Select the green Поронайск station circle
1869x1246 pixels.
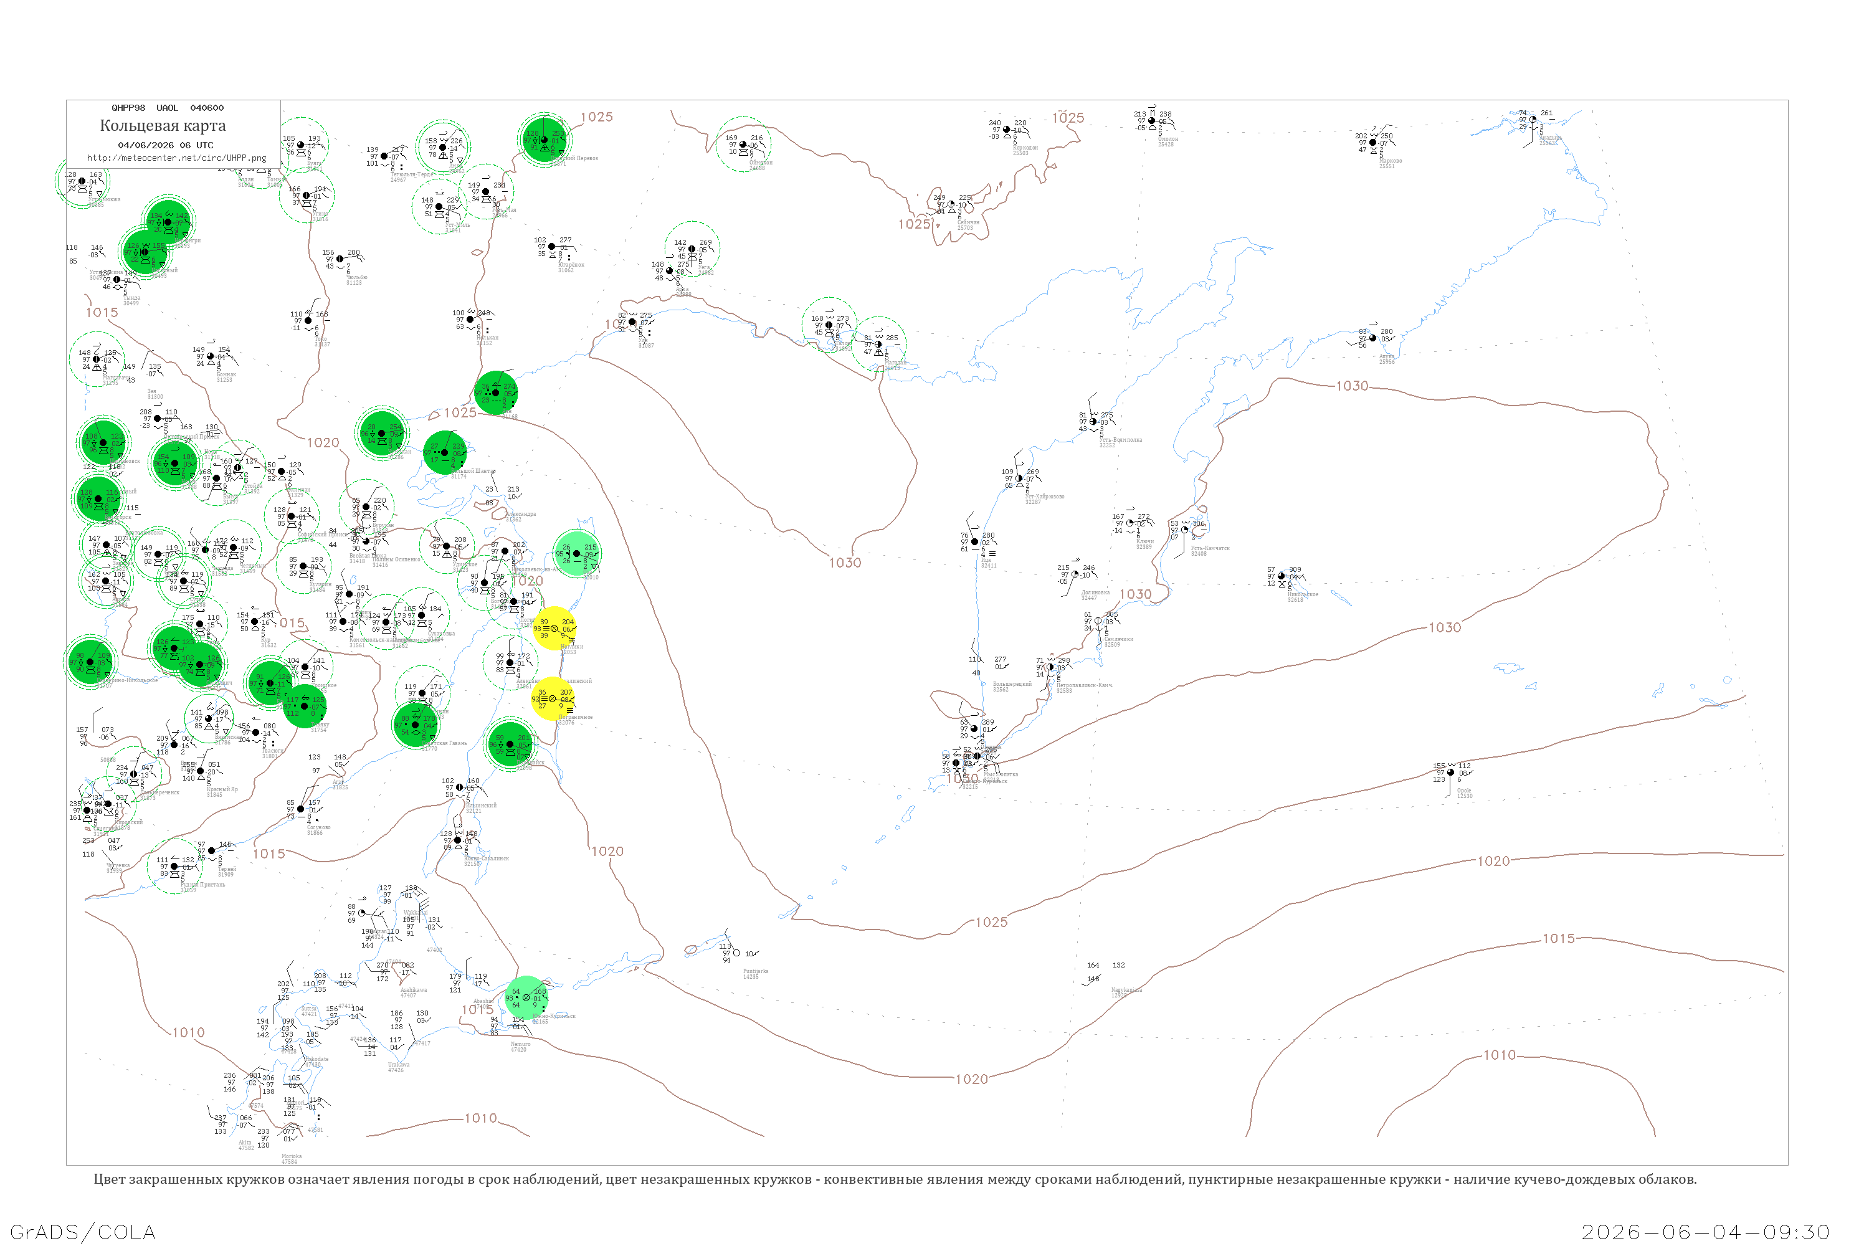510,744
